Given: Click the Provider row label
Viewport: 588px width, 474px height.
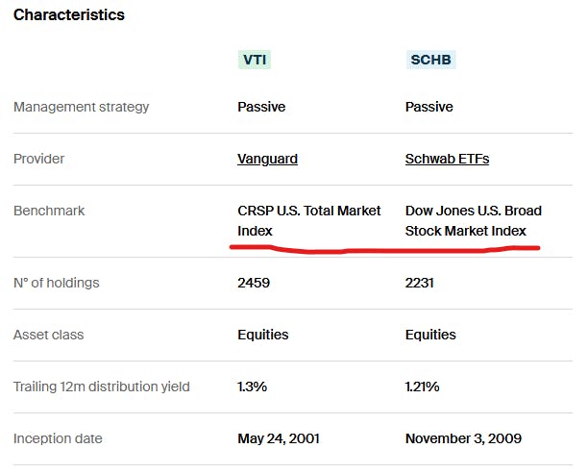Looking at the screenshot, I should [x=39, y=159].
